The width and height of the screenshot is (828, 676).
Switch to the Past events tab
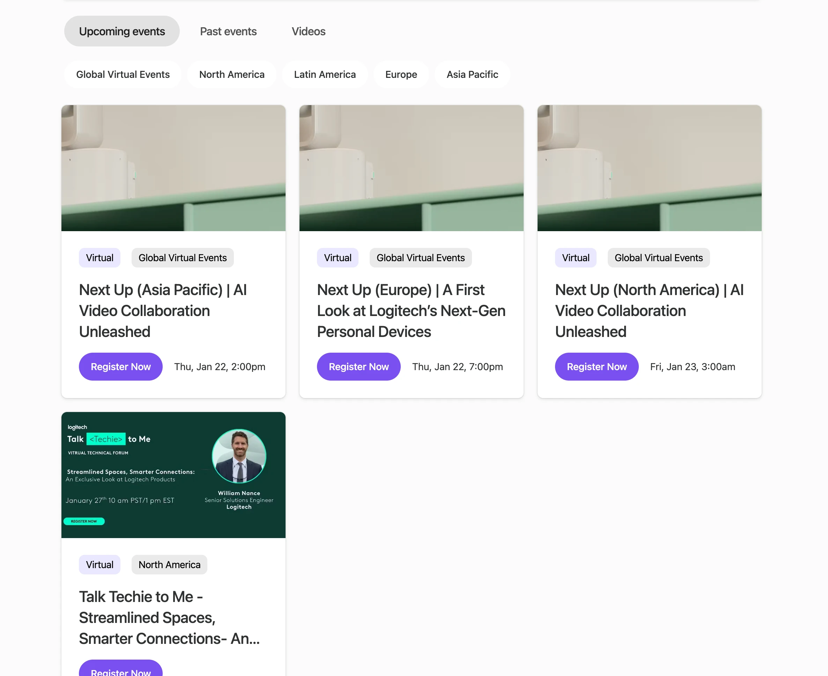tap(228, 31)
